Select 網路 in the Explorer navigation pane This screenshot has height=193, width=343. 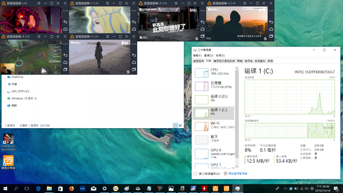pos(12,106)
